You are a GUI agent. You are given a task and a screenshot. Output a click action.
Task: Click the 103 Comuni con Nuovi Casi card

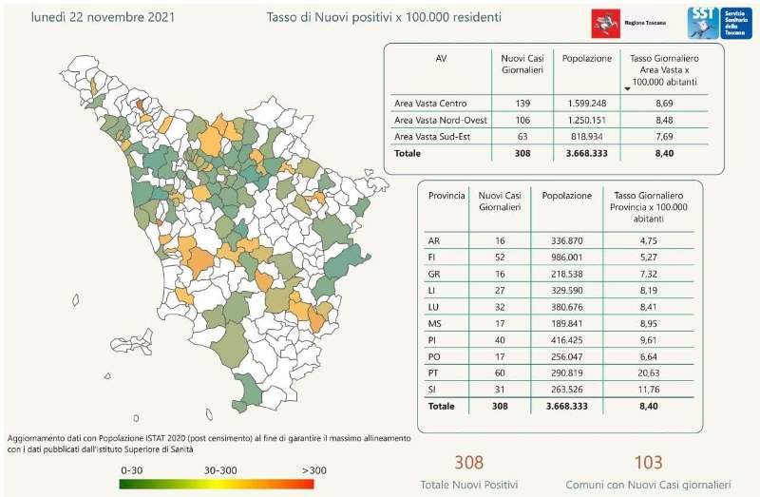pyautogui.click(x=649, y=472)
